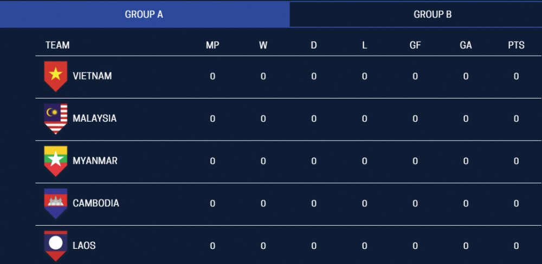The width and height of the screenshot is (542, 264).
Task: Sort by the GF column header
Action: 415,45
